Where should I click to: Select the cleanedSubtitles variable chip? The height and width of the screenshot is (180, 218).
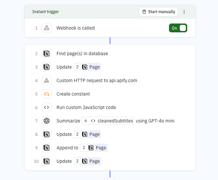coord(108,121)
